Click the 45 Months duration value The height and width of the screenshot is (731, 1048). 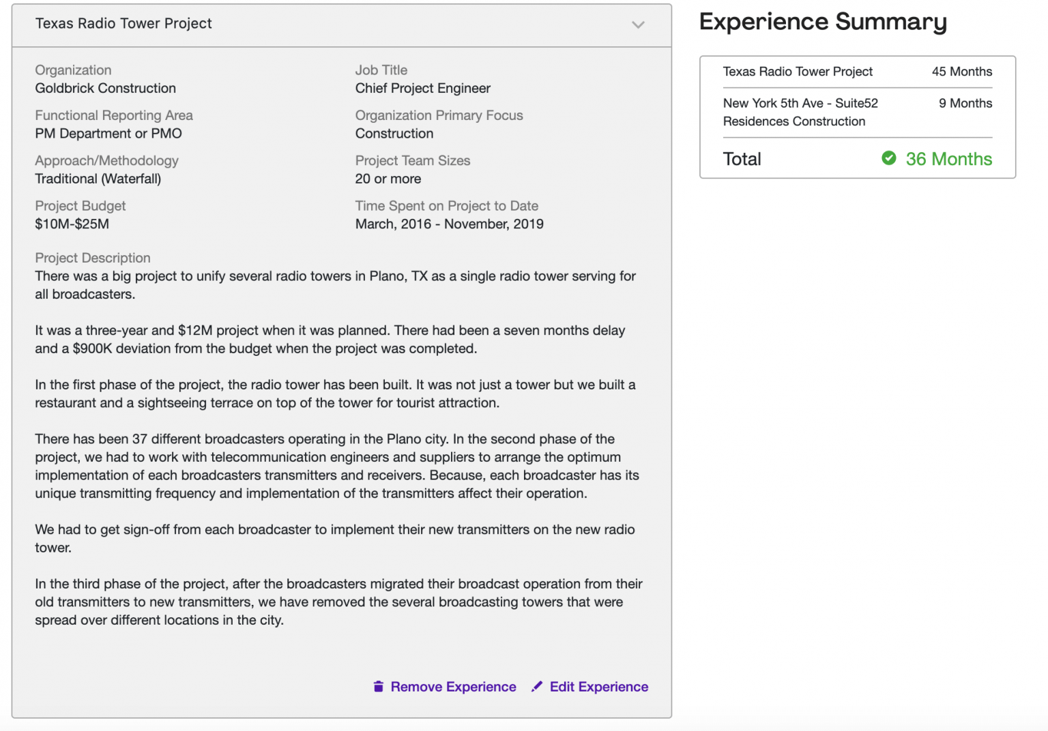961,72
